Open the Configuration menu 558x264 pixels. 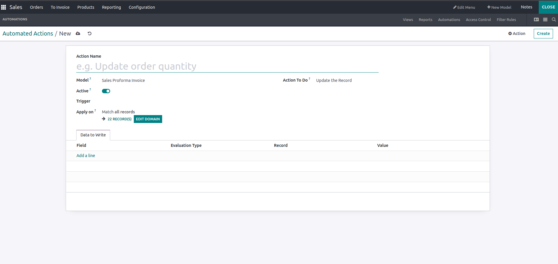[142, 7]
